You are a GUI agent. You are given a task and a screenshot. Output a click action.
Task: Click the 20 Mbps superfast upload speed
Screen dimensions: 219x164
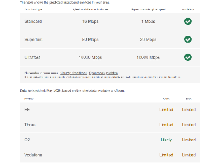coord(148,40)
